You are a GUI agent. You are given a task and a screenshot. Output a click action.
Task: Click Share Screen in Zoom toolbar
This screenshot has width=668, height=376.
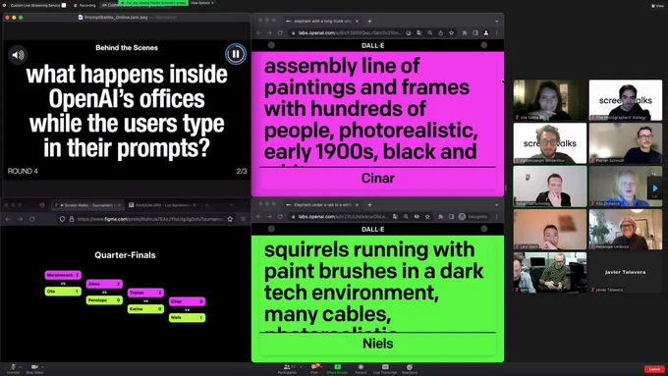point(337,369)
